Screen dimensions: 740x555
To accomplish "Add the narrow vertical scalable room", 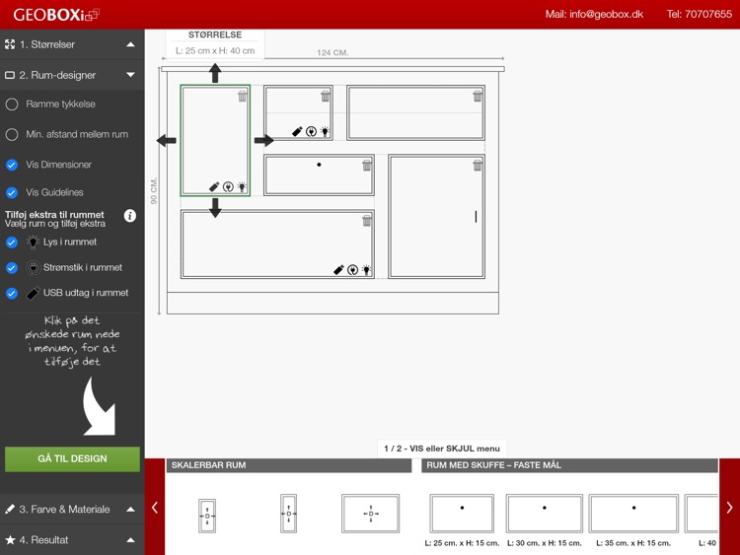I will [207, 516].
